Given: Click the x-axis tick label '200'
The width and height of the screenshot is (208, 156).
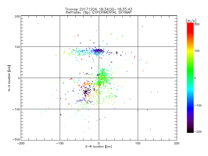Looking at the screenshot, I should click(x=177, y=144).
